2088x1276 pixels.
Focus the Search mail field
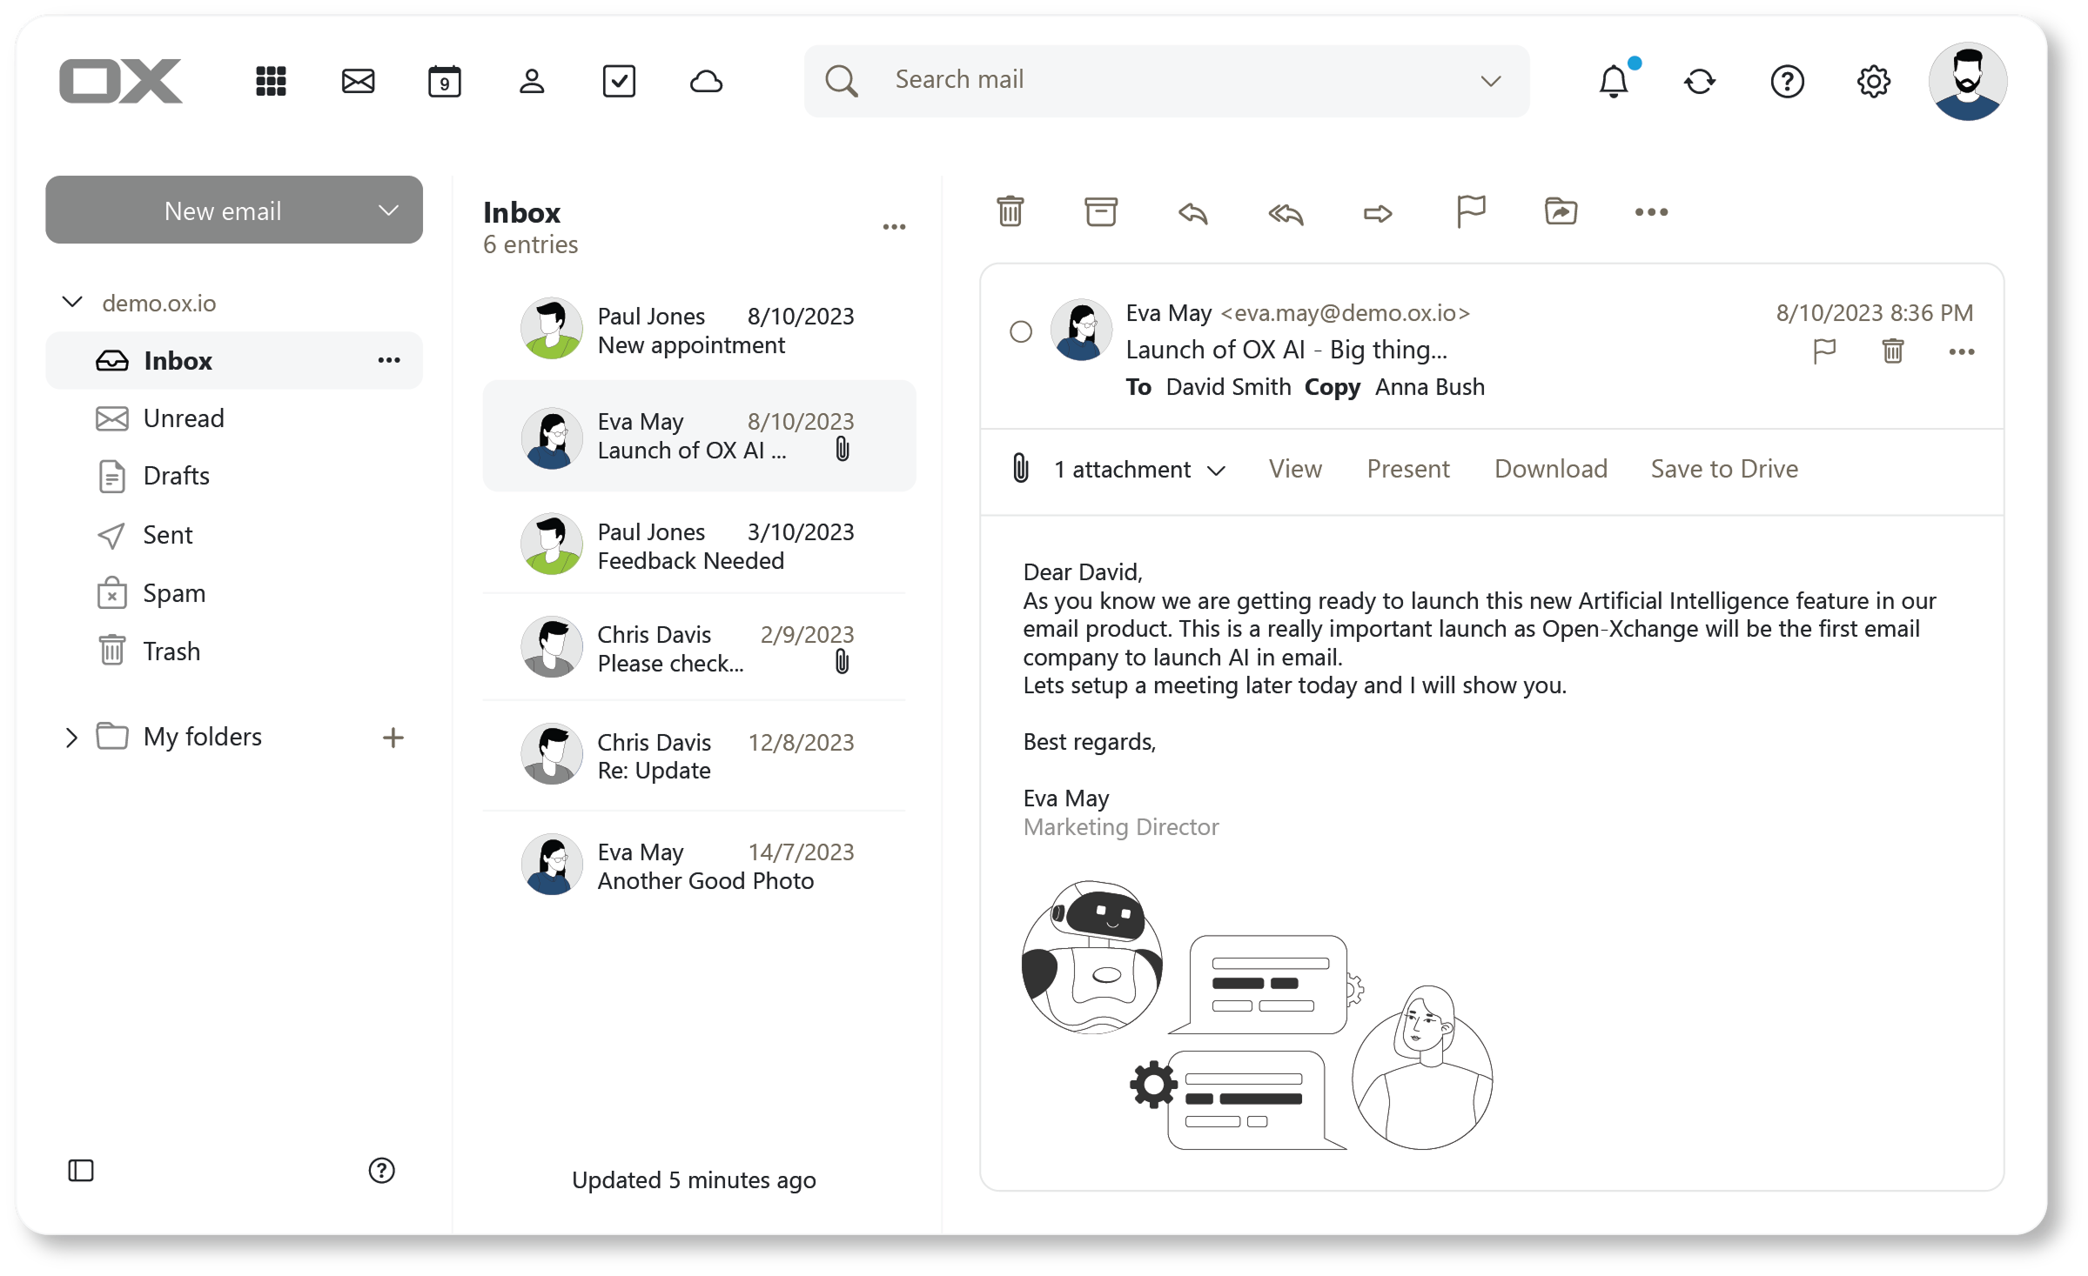(x=1167, y=81)
